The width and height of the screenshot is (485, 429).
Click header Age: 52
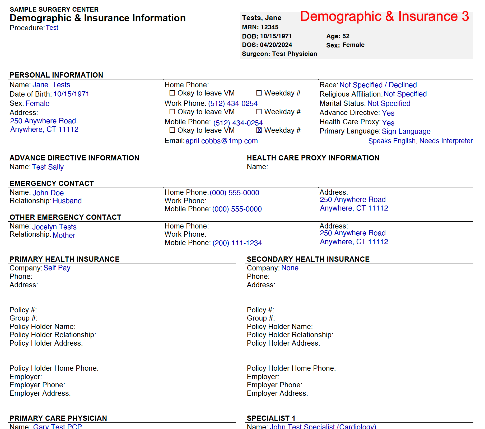[338, 36]
